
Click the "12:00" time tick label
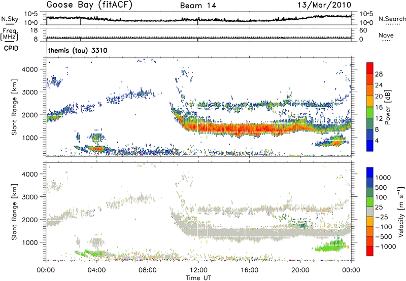coord(198,270)
